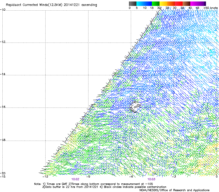The image size is (219, 192).
Task: Click the cyan 5-10 knots legend color
Action: coord(140,4)
